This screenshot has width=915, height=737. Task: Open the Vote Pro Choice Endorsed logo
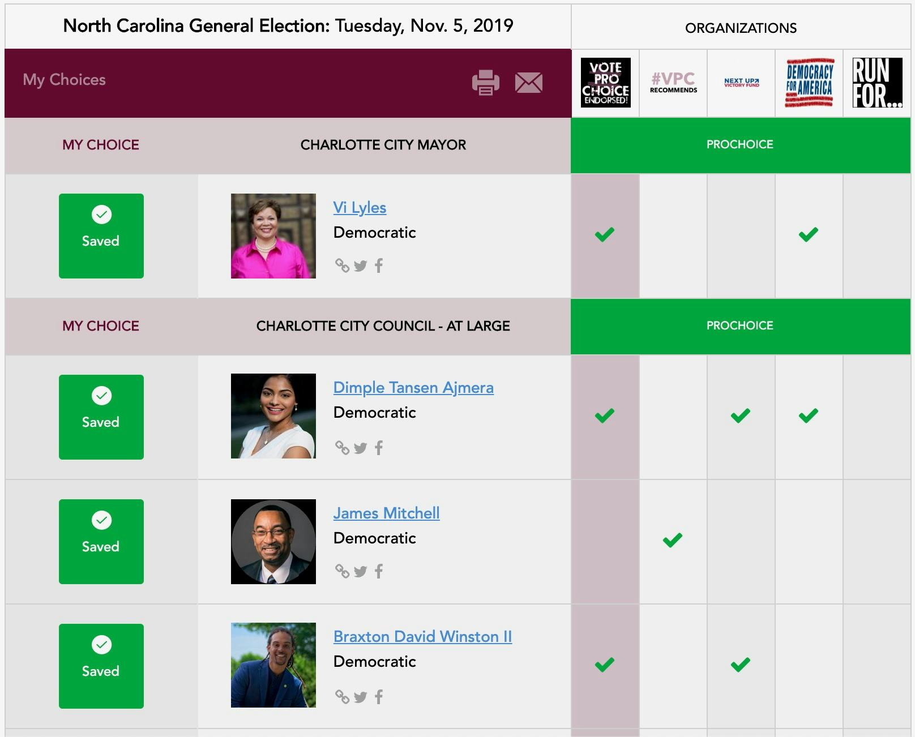point(605,83)
